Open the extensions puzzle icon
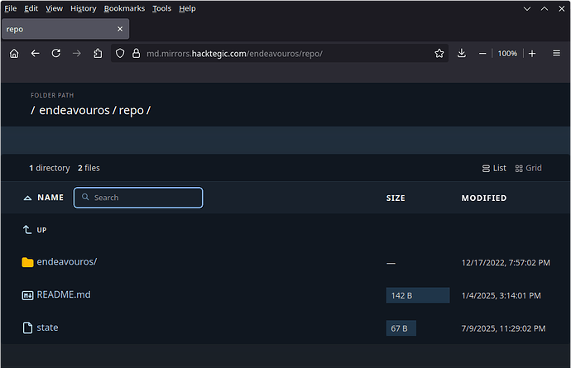 98,54
